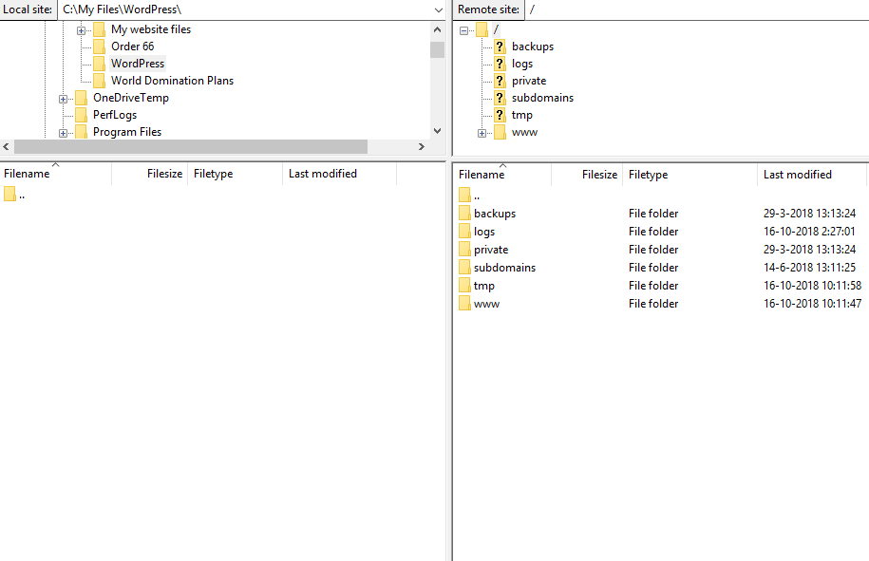Click the www folder icon in remote file list
The height and width of the screenshot is (561, 869).
(x=464, y=304)
